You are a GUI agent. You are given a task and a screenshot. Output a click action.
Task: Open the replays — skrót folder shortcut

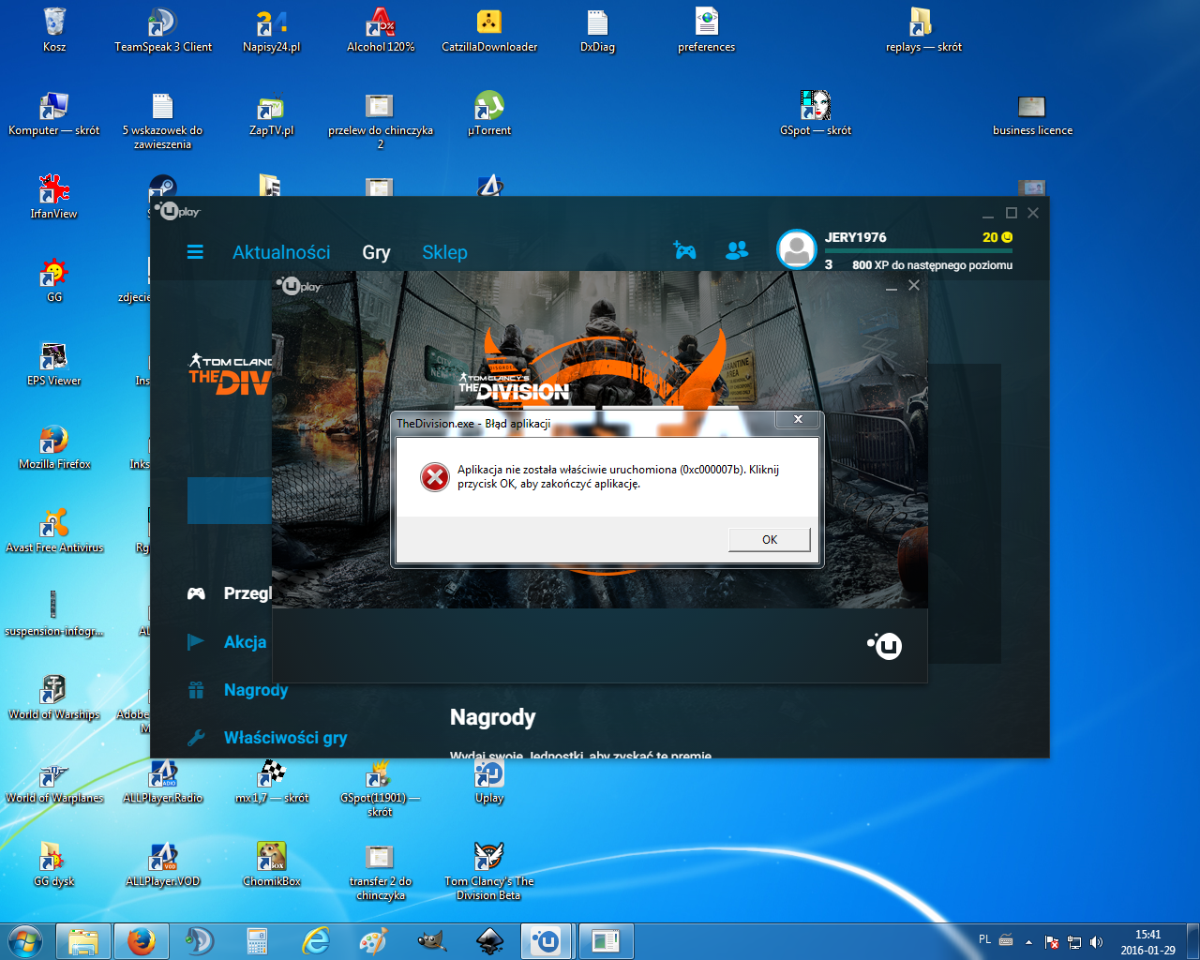click(923, 29)
